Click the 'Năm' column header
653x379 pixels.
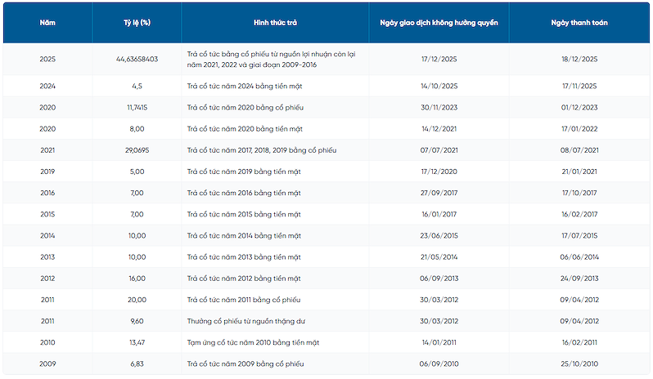[x=47, y=23]
